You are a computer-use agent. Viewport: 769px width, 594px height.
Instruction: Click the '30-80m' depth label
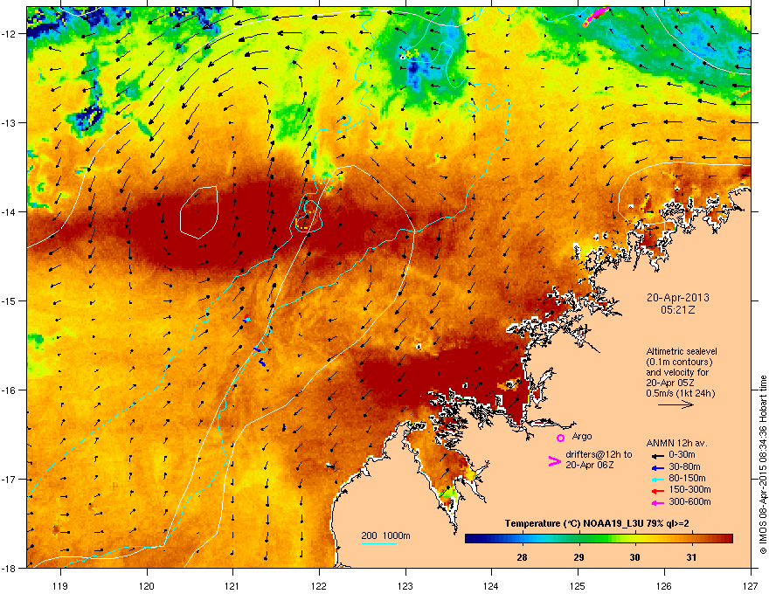click(x=684, y=467)
